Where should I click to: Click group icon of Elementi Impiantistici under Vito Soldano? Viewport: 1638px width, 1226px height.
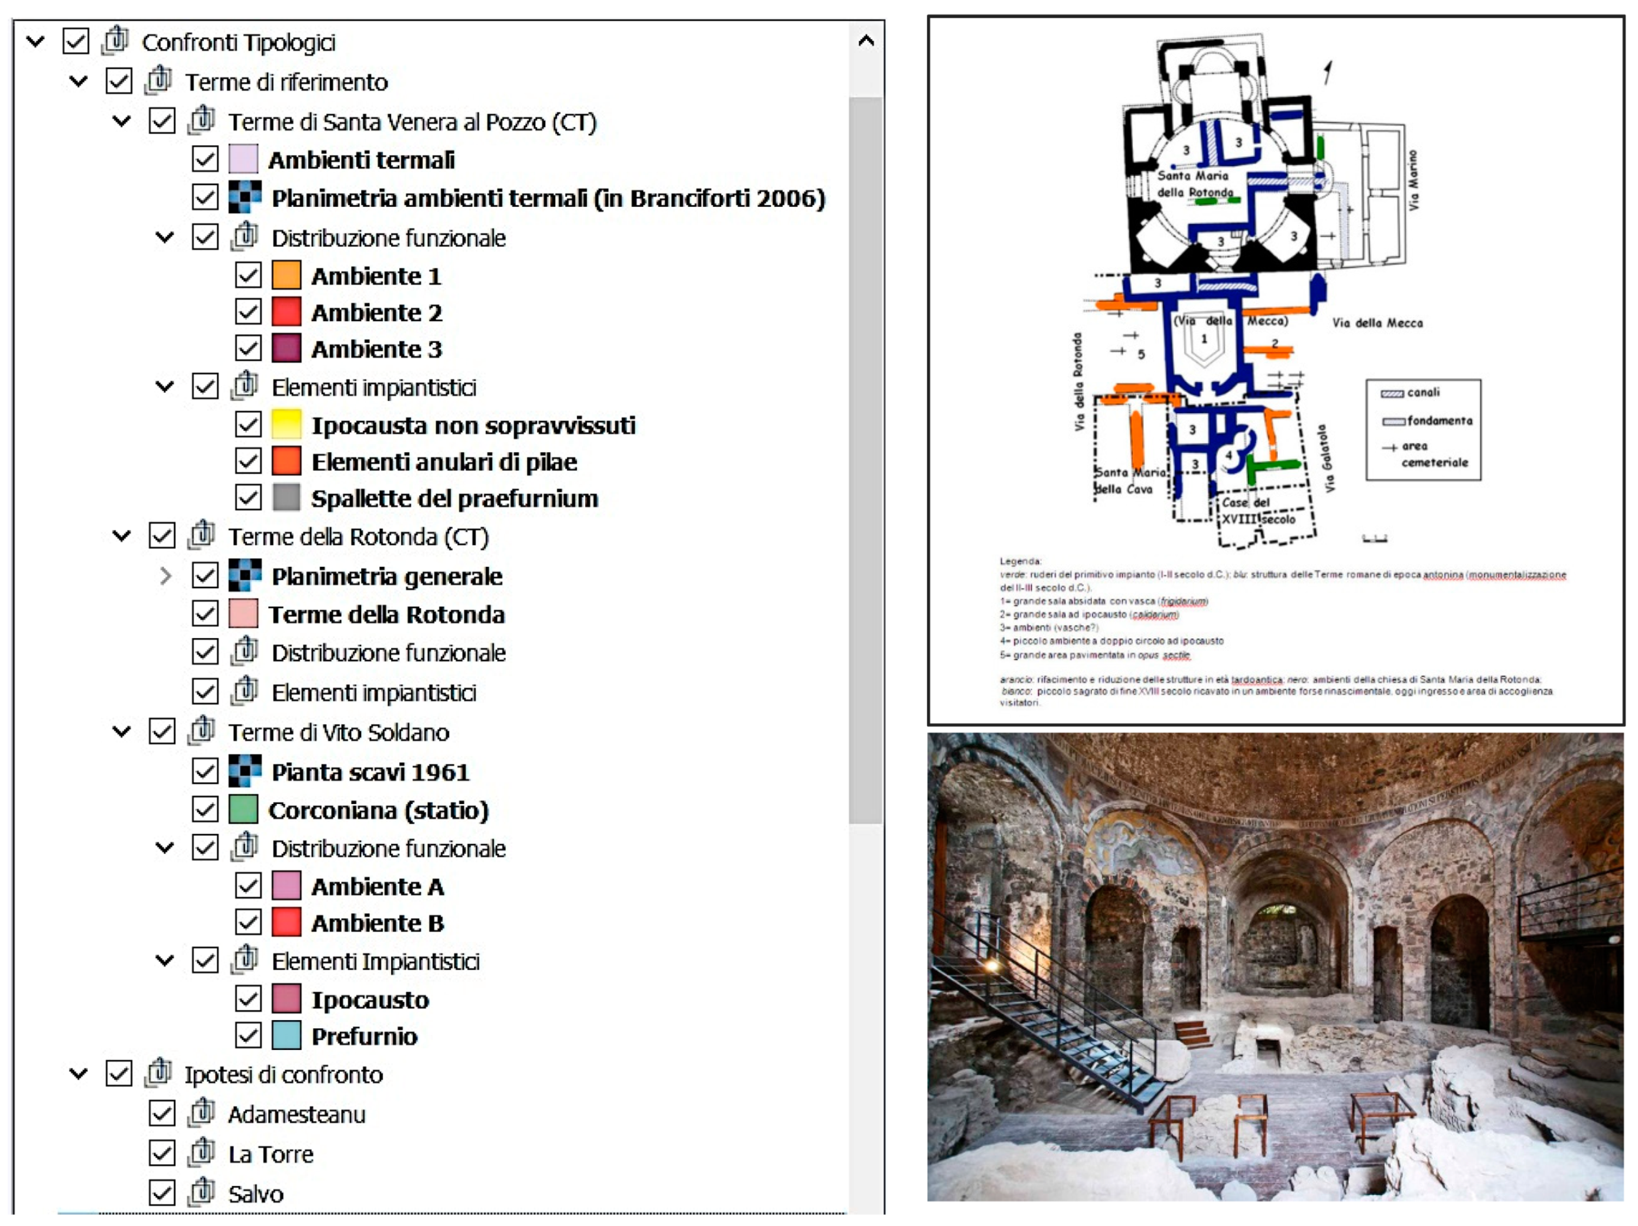tap(244, 960)
